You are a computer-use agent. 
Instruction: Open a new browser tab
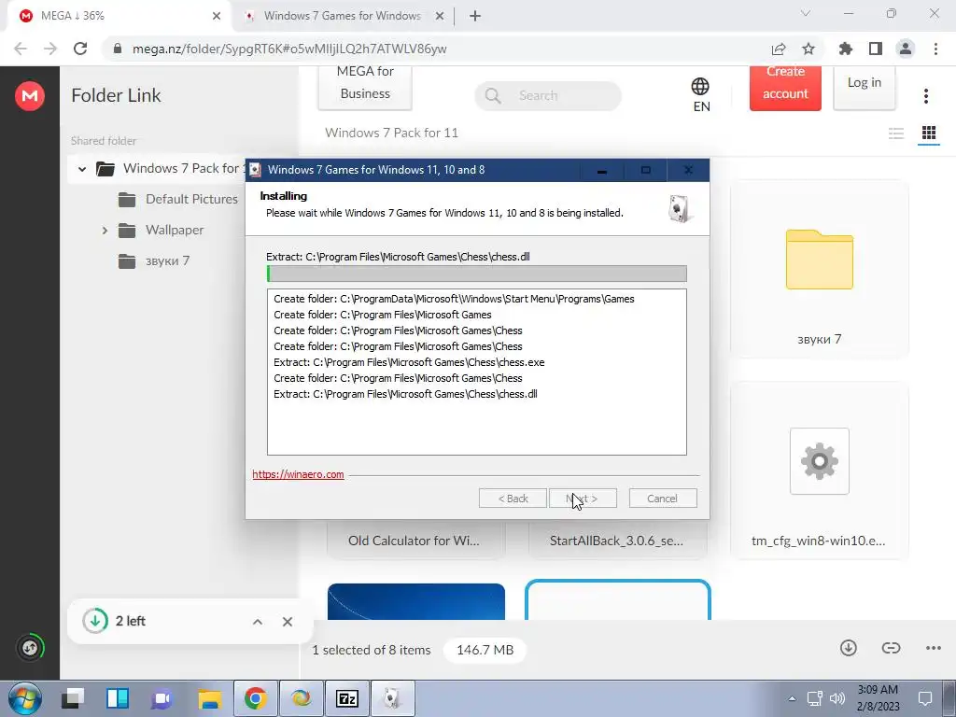click(475, 16)
